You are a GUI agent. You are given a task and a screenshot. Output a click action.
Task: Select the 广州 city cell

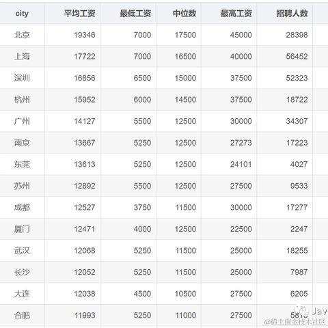[22, 121]
